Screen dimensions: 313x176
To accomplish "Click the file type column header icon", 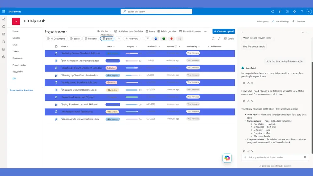I will 56,46.
